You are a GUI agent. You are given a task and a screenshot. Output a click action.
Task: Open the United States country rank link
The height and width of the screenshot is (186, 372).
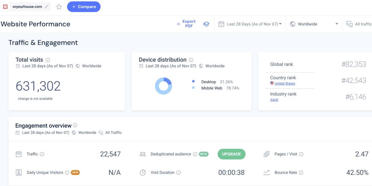tap(285, 84)
